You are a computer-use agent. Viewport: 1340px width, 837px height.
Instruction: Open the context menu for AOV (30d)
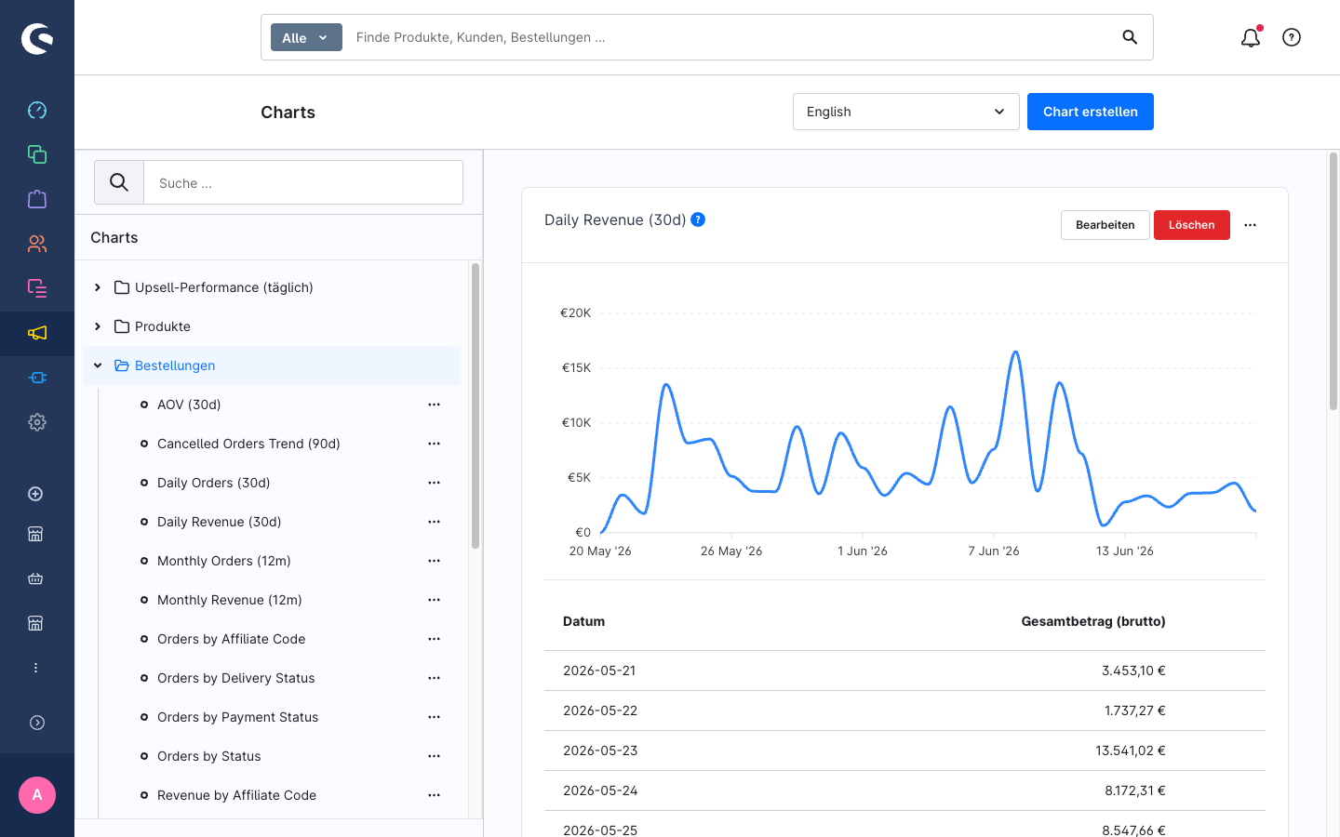434,405
